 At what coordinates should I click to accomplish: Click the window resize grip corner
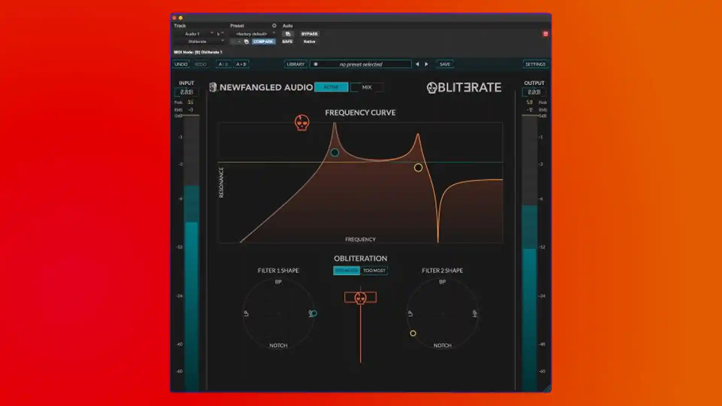[x=547, y=388]
